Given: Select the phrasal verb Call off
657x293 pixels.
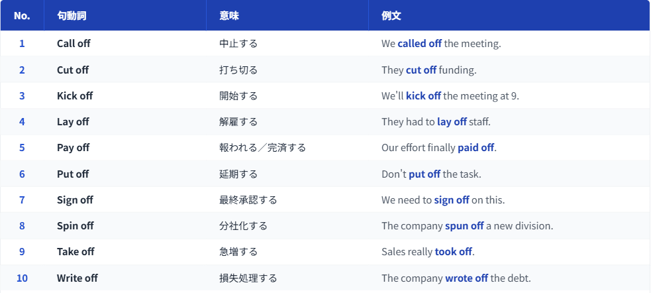Looking at the screenshot, I should pos(74,44).
